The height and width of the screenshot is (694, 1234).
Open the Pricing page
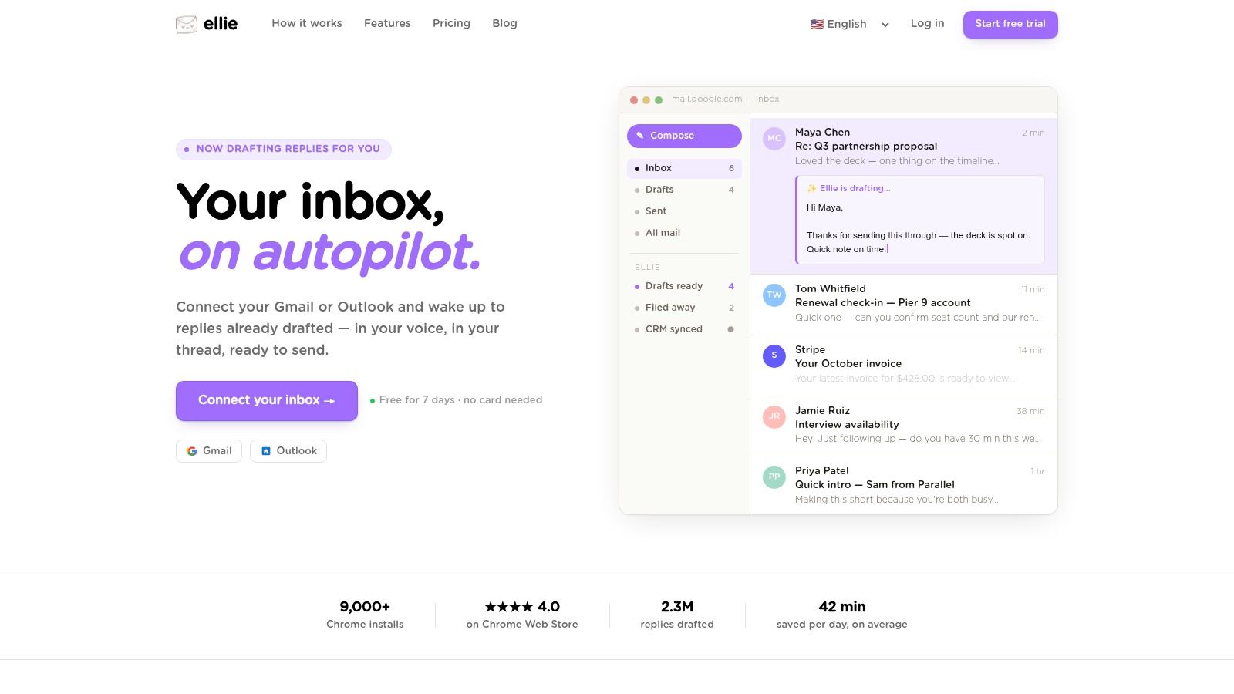tap(451, 23)
